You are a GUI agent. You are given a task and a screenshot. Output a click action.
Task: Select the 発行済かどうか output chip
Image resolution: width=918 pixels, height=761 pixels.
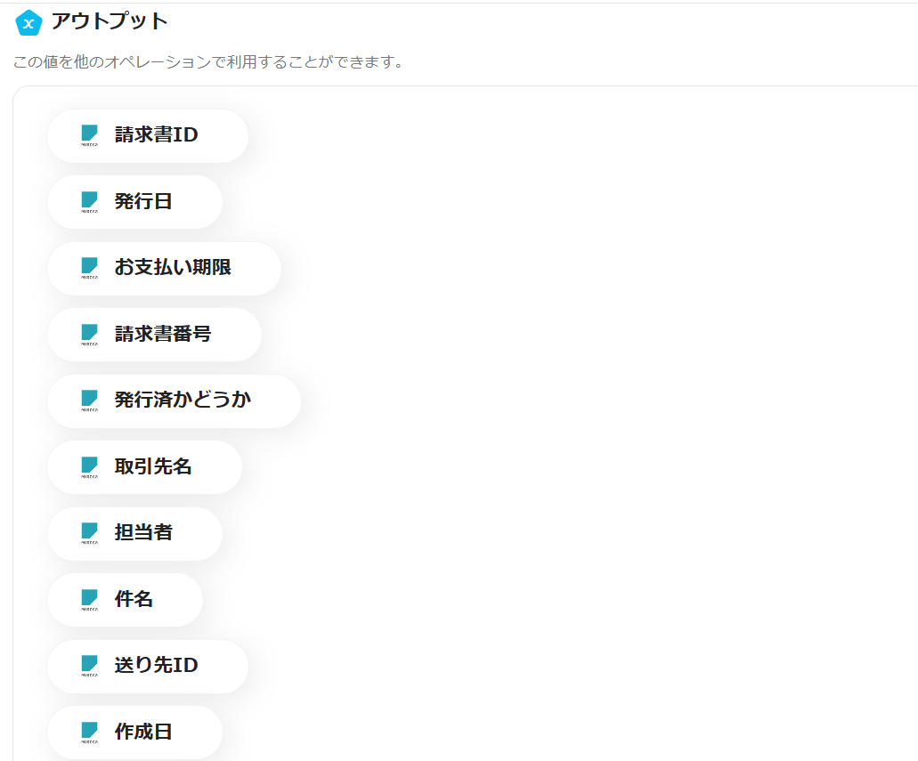(x=183, y=401)
